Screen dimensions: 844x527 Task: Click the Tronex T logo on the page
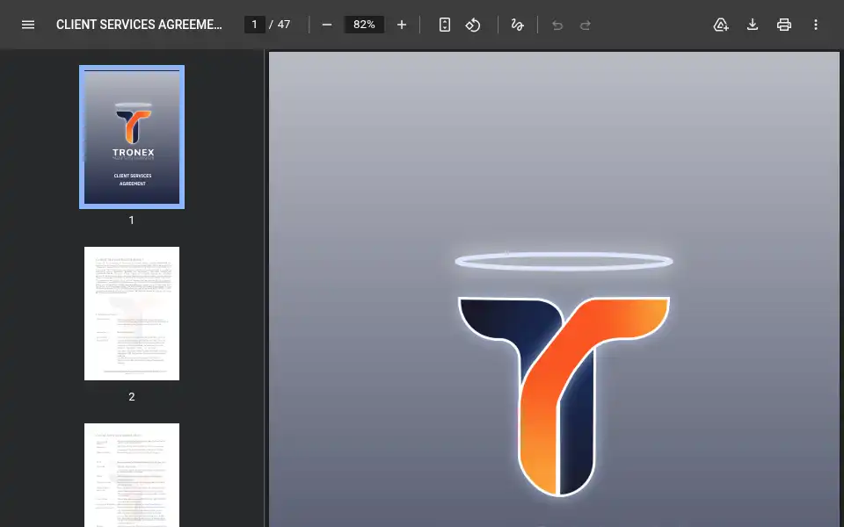point(564,395)
